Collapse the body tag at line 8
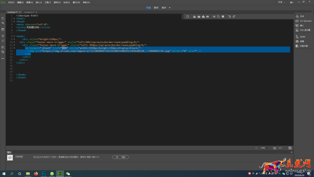Screen dimensions: 314x177 pos(14,36)
